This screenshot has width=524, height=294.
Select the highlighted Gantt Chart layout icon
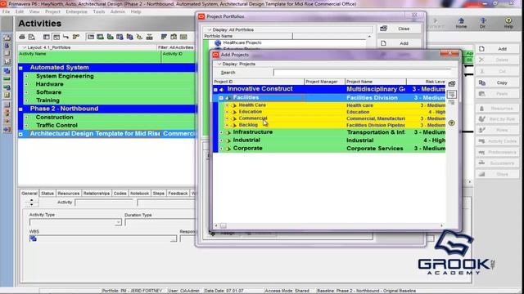click(56, 37)
